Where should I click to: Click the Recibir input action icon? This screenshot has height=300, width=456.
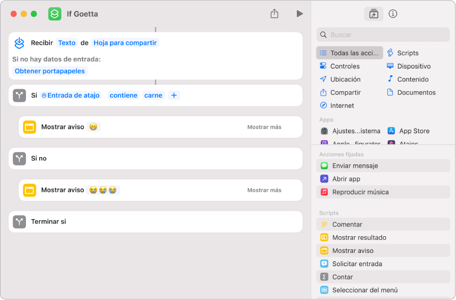(x=19, y=43)
